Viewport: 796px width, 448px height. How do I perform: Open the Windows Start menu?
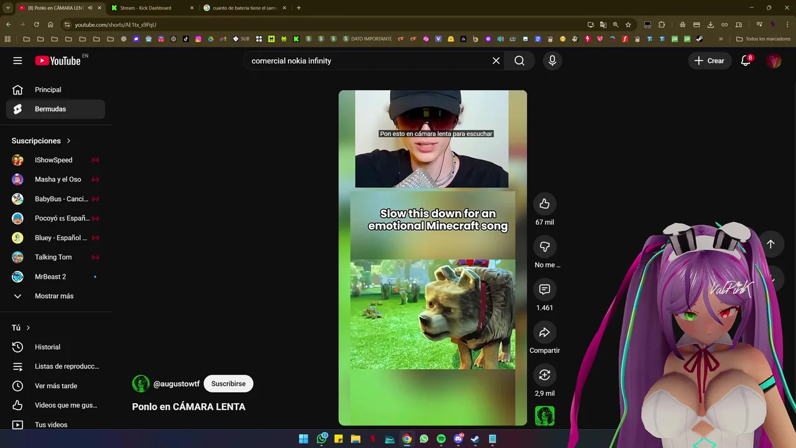303,439
